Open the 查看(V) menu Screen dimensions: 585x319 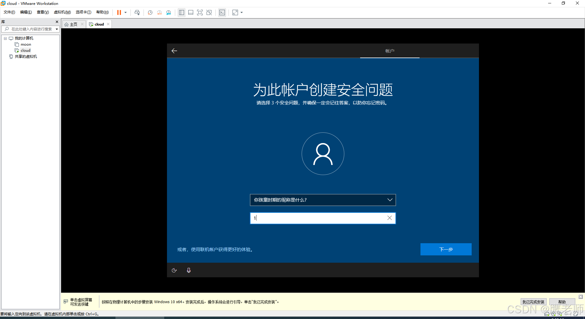[x=43, y=12]
